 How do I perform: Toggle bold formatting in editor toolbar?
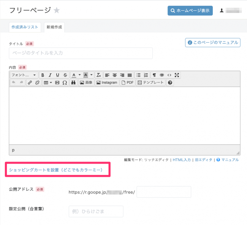point(43,75)
